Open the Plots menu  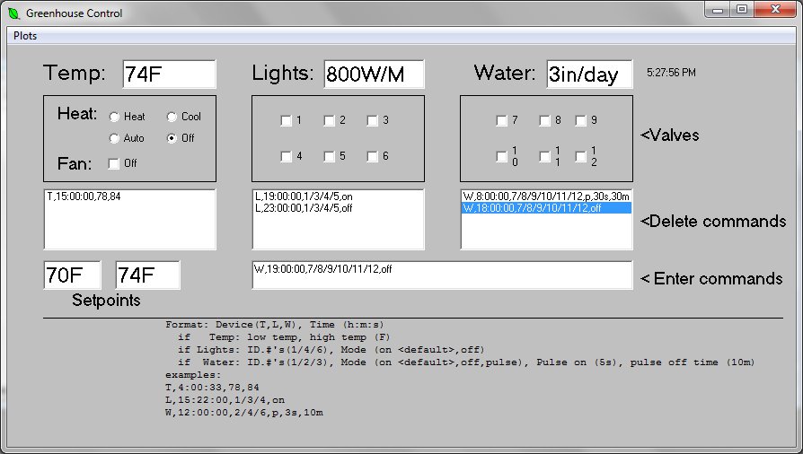coord(25,36)
